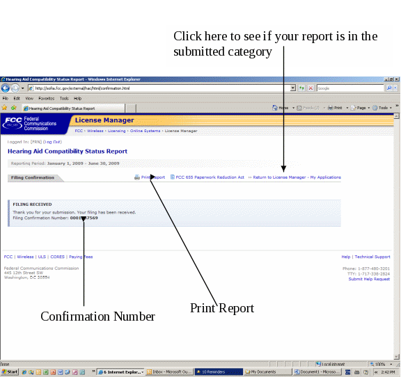The height and width of the screenshot is (377, 401).
Task: Click the Google search box
Action: click(350, 88)
